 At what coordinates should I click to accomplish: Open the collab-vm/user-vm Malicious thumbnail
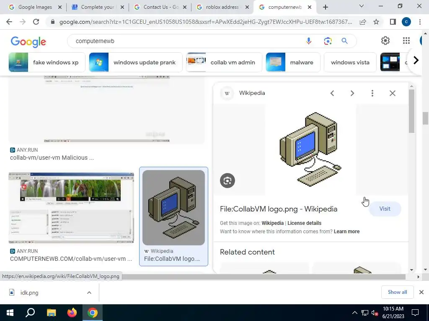point(106,110)
